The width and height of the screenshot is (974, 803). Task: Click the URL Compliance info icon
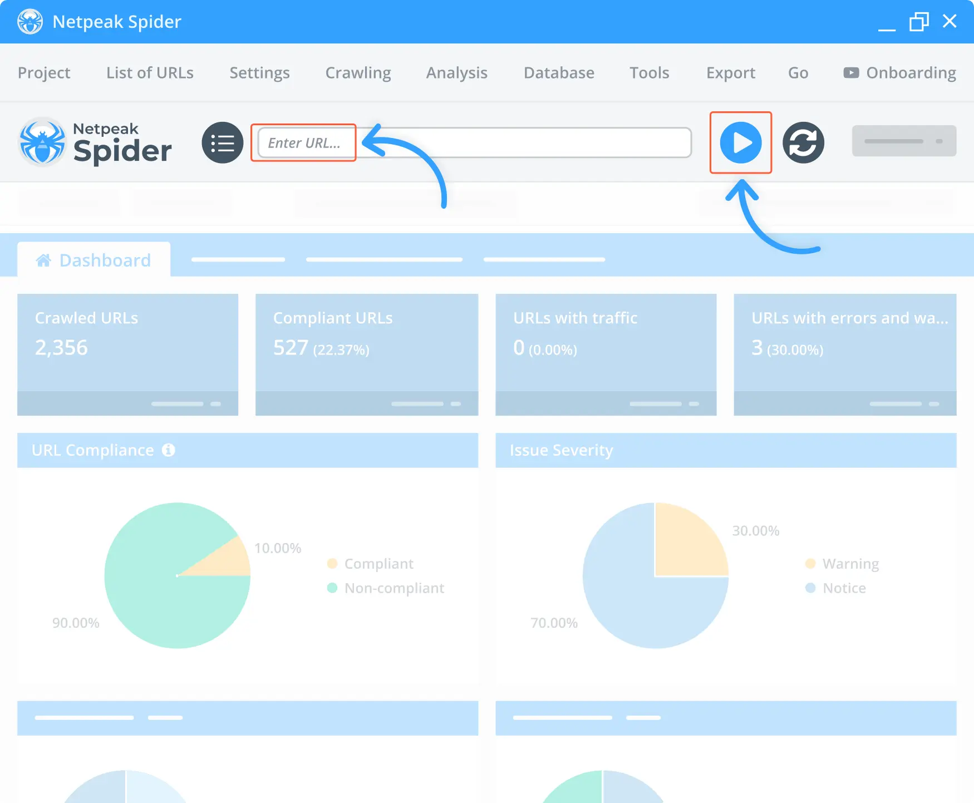pos(169,450)
